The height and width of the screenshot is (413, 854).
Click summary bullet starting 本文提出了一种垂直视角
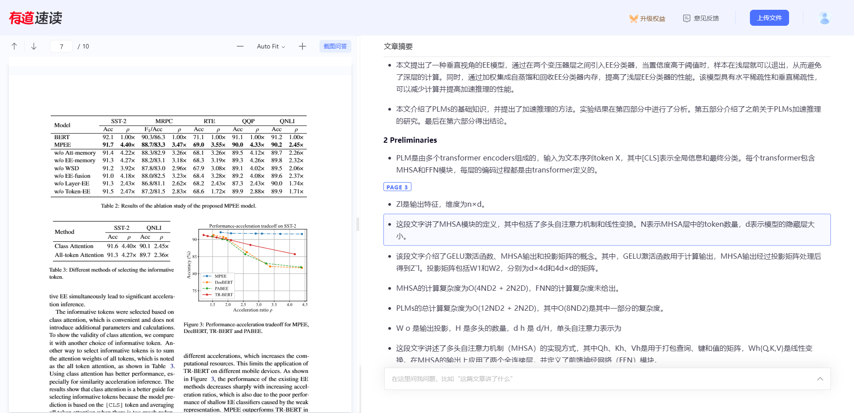(608, 77)
